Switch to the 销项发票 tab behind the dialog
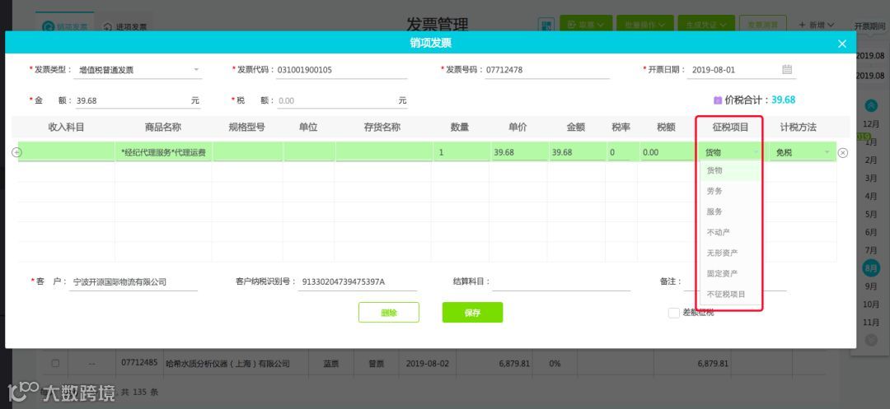The width and height of the screenshot is (890, 409). [x=65, y=26]
